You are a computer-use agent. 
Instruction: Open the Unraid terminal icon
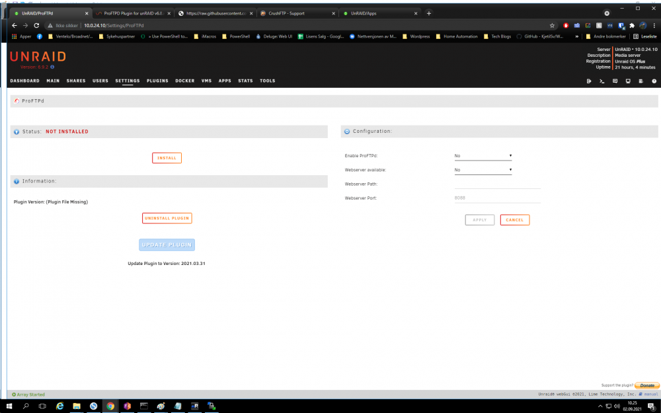click(602, 81)
